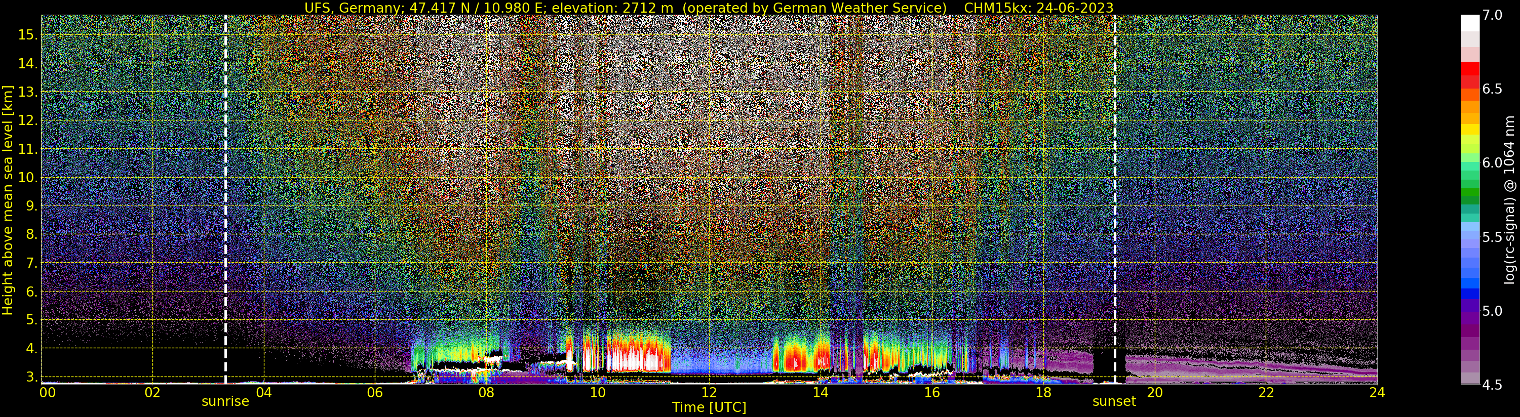Click the "Height above mean sea level [km]" axis label

point(8,200)
